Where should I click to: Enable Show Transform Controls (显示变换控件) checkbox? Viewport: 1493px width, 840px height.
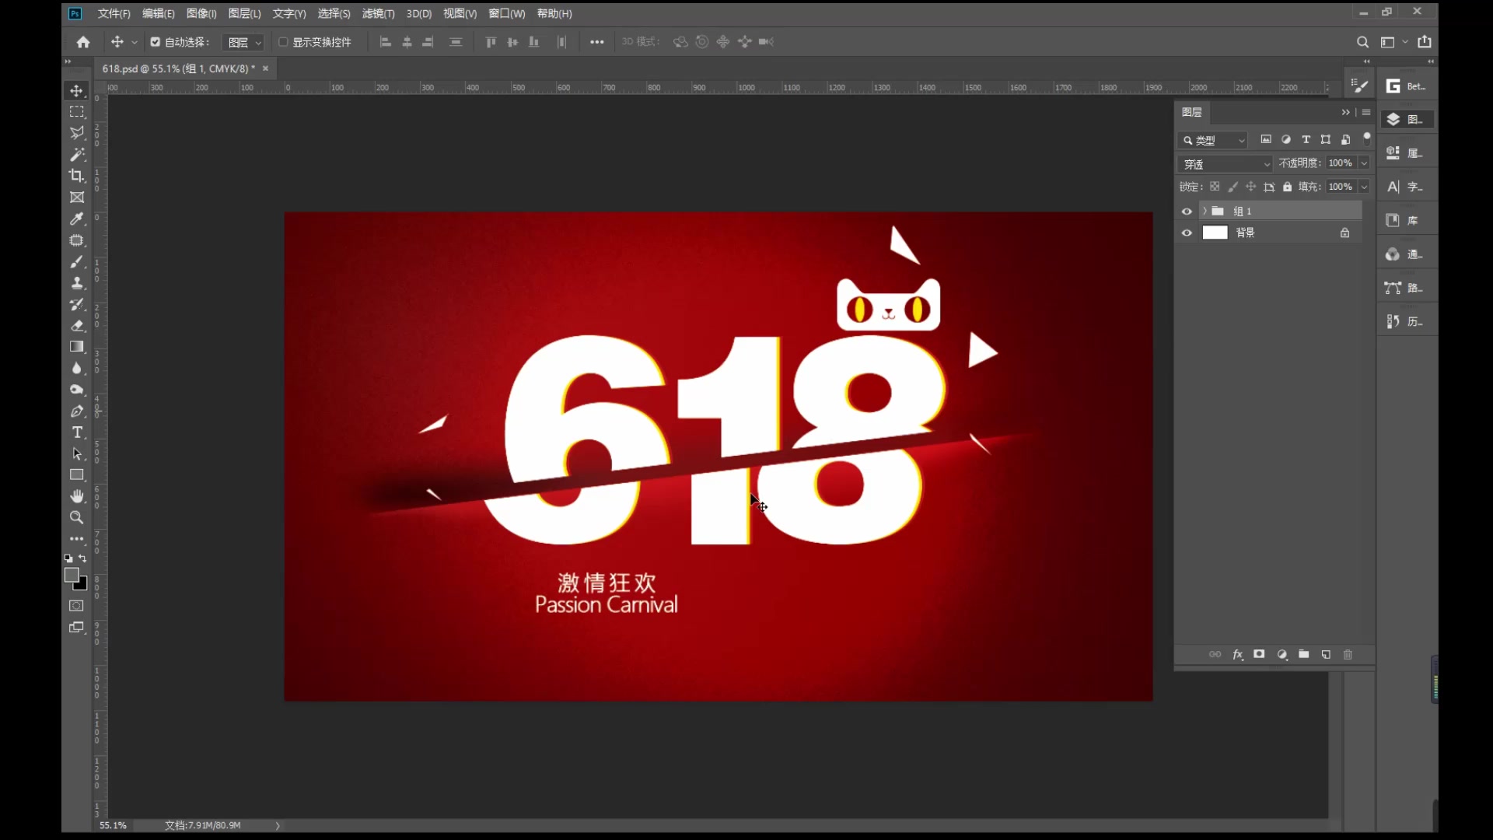click(283, 42)
